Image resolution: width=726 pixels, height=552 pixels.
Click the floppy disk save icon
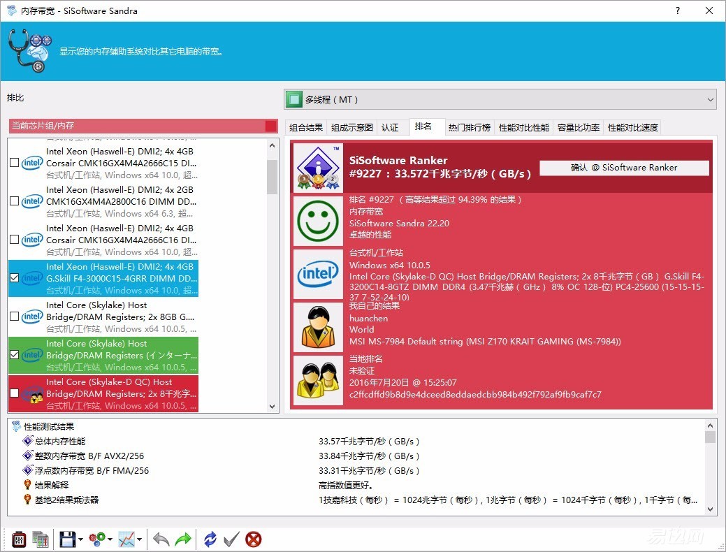(x=68, y=539)
